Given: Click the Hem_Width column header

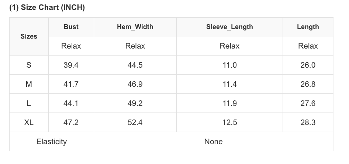Looking at the screenshot, I should 135,27.
